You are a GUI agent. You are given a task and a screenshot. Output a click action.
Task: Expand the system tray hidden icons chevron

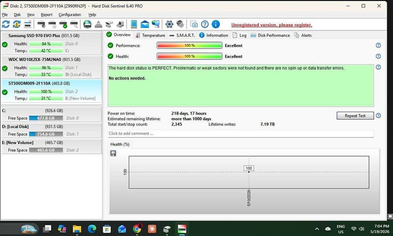[x=317, y=229]
